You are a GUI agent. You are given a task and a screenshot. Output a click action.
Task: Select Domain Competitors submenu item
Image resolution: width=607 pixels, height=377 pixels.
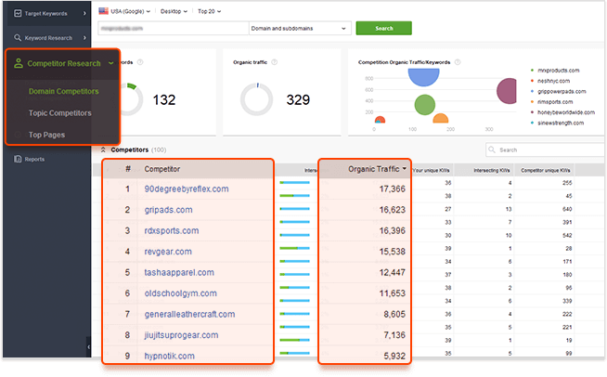click(x=63, y=91)
